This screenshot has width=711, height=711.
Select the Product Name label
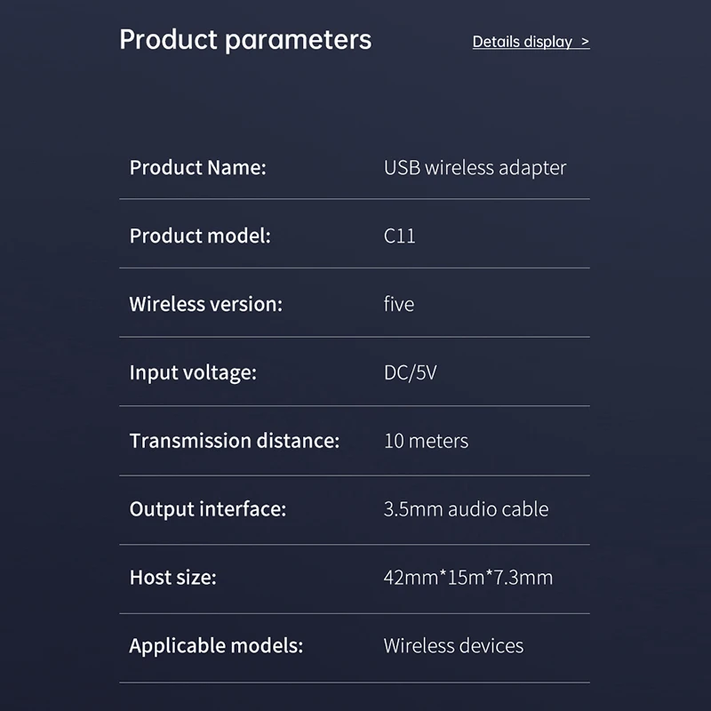tap(197, 167)
